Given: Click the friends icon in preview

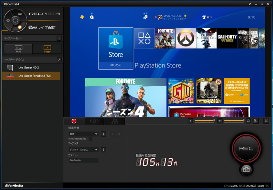Looking at the screenshot, I should (145, 17).
